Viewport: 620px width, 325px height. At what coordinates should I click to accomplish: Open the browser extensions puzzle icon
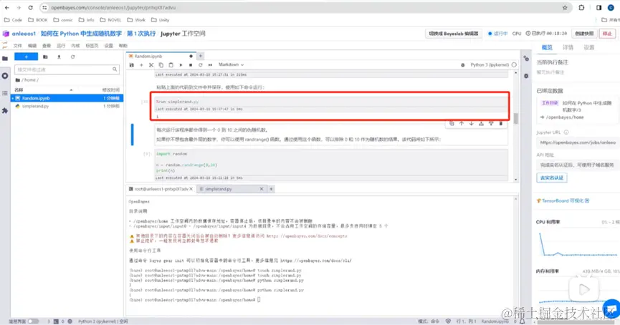tap(581, 7)
